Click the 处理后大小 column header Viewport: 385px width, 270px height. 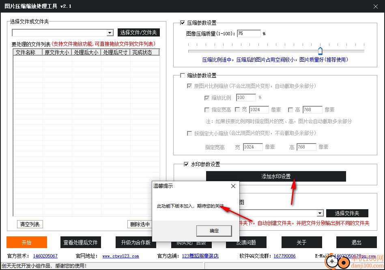coord(86,52)
